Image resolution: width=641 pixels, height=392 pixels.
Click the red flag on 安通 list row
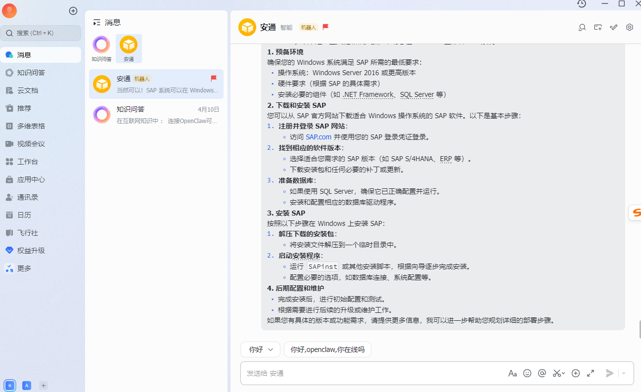(214, 78)
